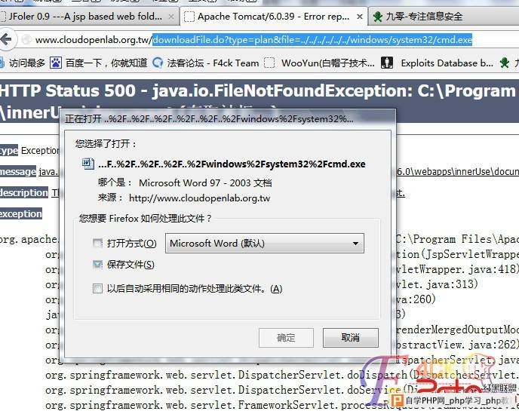Screen dimensions: 519x411
Task: Select the 打开方式 (Open with) option
Action: 97,244
